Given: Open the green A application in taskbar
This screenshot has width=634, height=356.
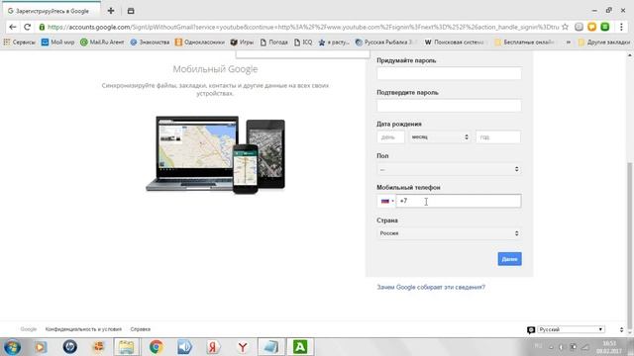Looking at the screenshot, I should point(299,347).
